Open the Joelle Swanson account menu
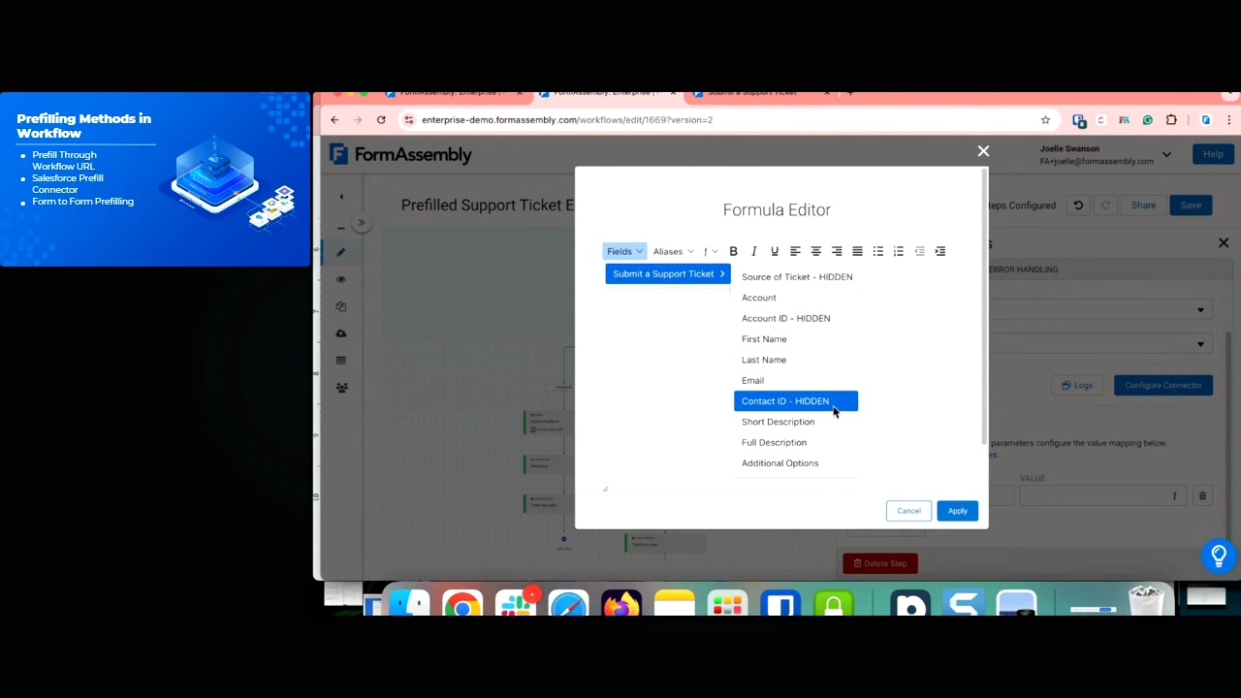The height and width of the screenshot is (698, 1241). tap(1105, 155)
